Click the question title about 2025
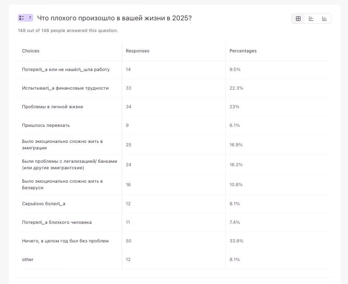The height and width of the screenshot is (284, 348). pos(115,18)
